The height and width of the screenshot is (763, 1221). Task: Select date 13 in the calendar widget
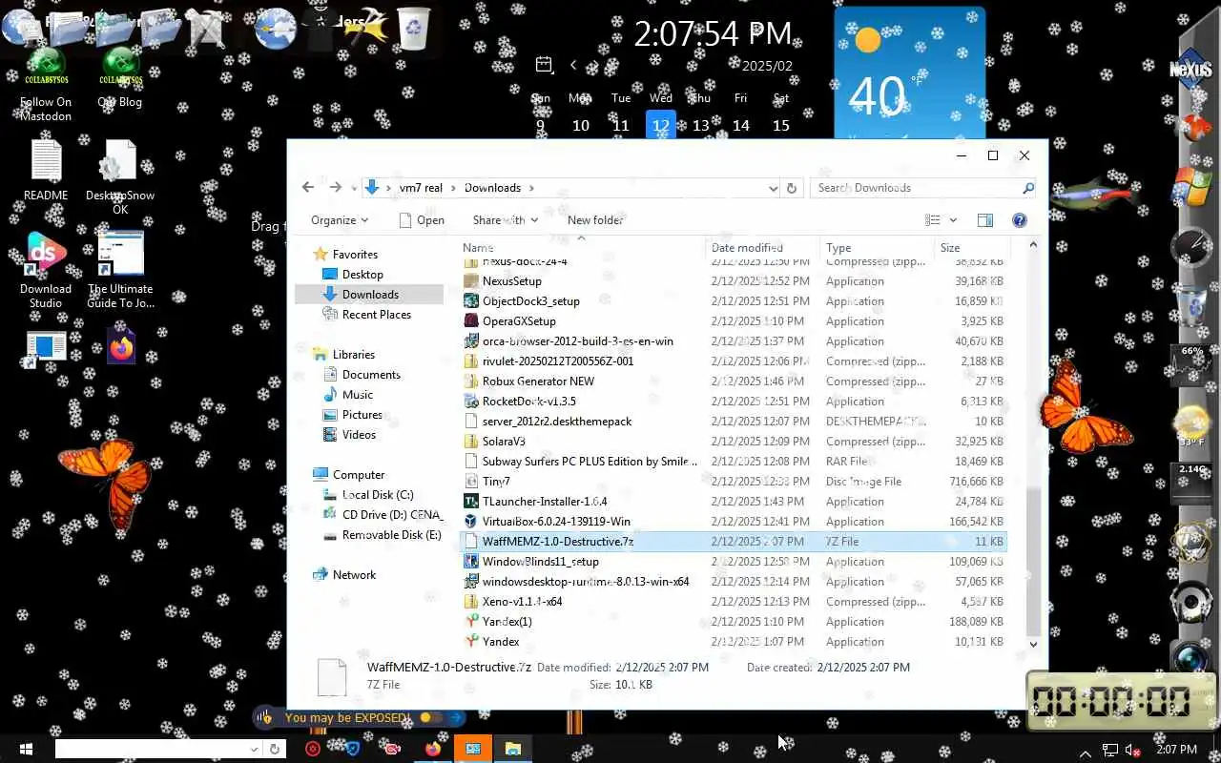[700, 125]
